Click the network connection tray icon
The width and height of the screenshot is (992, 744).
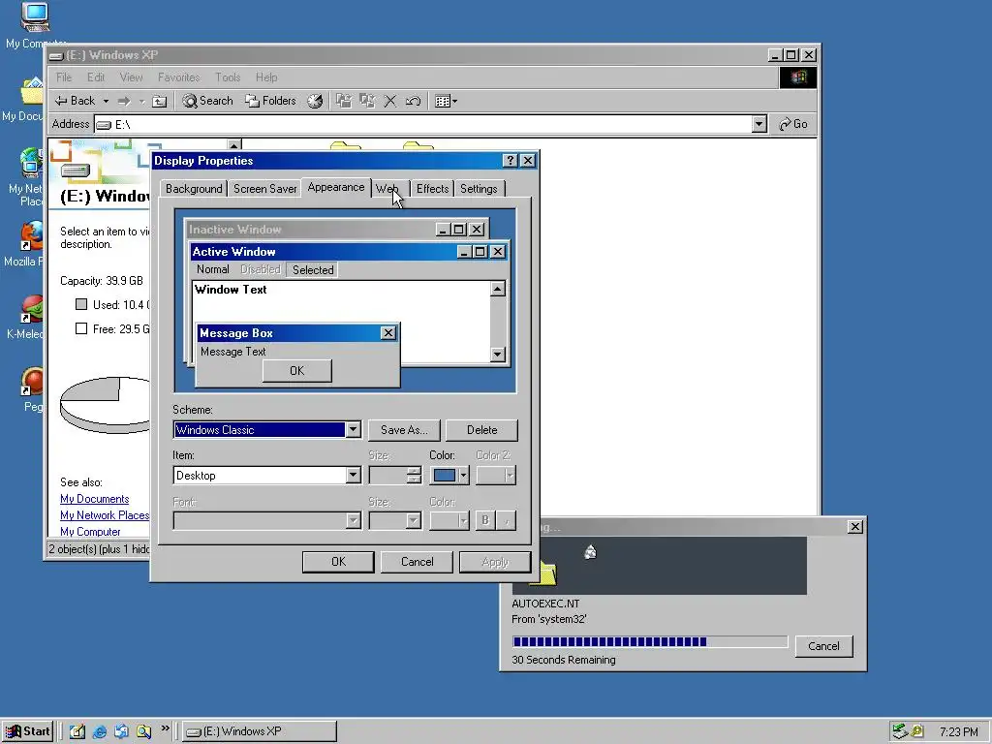pyautogui.click(x=900, y=731)
